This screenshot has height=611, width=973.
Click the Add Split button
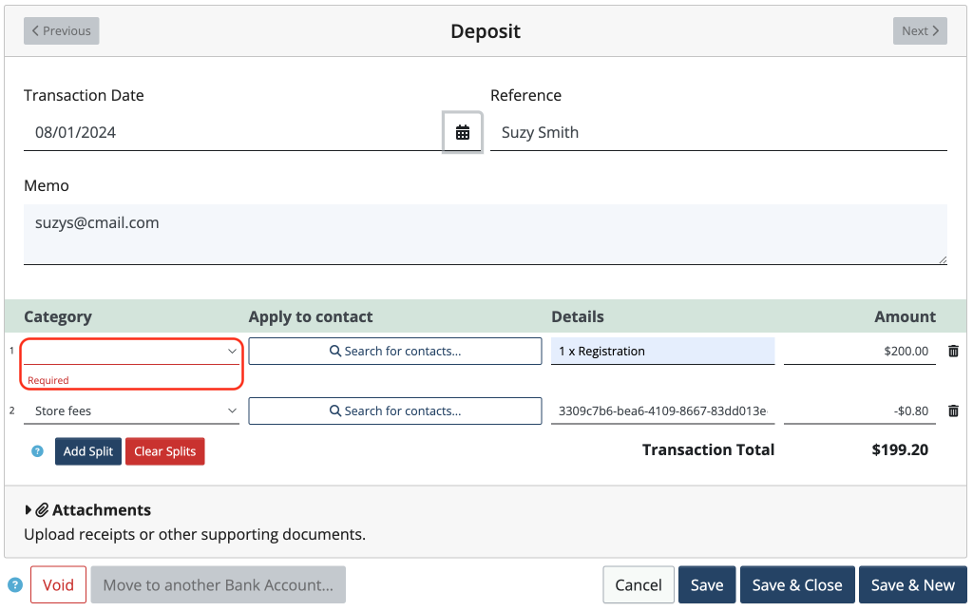click(x=87, y=451)
